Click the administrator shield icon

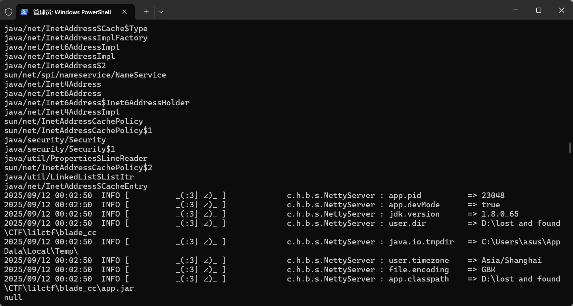pos(9,12)
